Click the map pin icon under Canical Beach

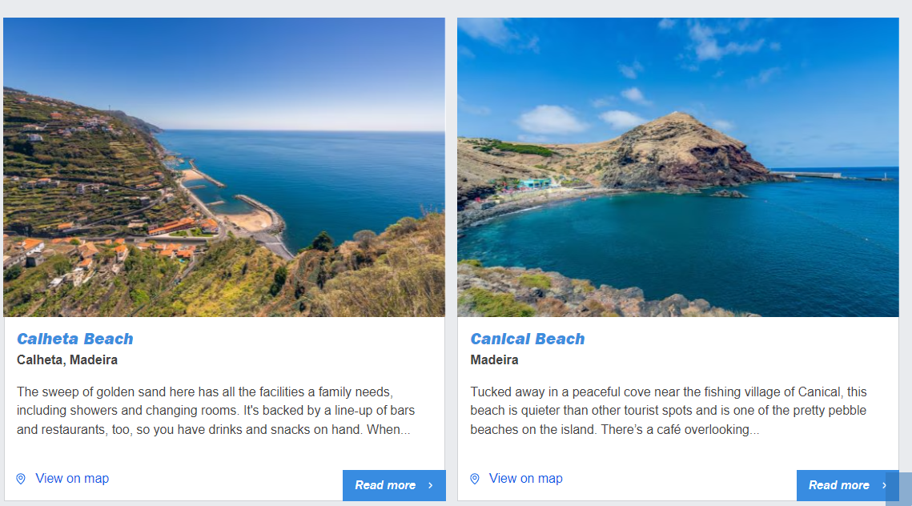click(x=475, y=479)
